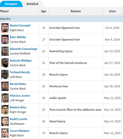Click Éder Militão's portrait thumbnail
123x139 pixels.
tap(5, 39)
